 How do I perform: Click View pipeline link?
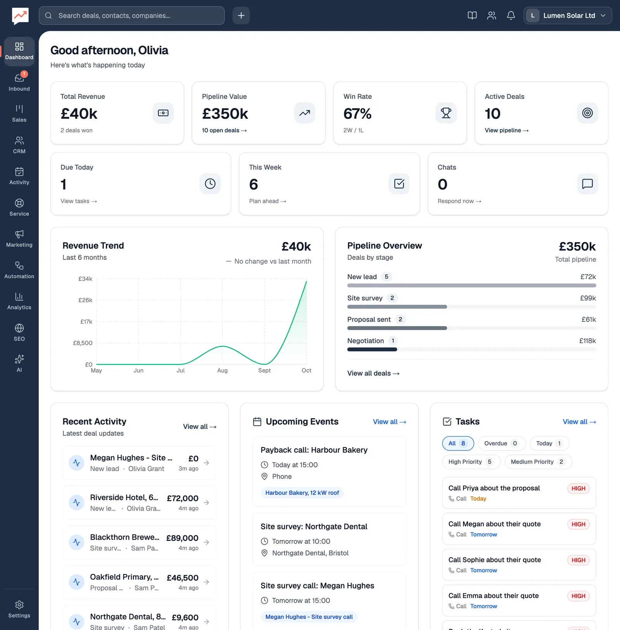[507, 130]
